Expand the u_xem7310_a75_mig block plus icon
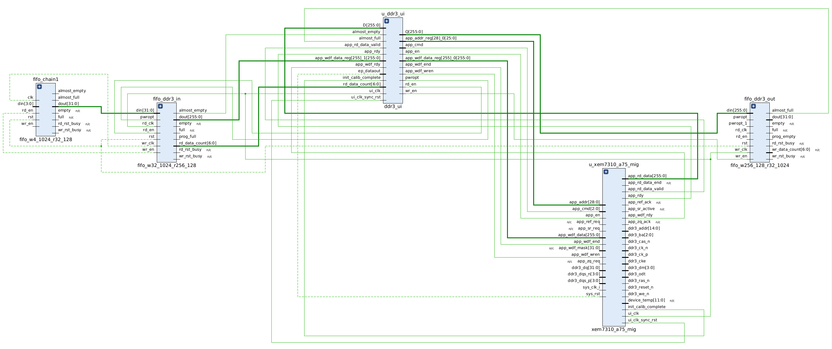The width and height of the screenshot is (832, 349). (x=606, y=172)
